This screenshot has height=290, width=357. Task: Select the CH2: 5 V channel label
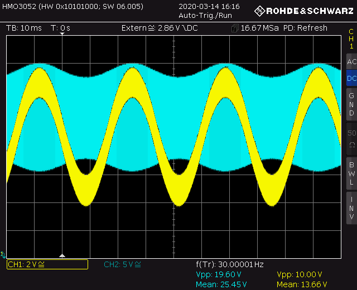[x=123, y=264]
